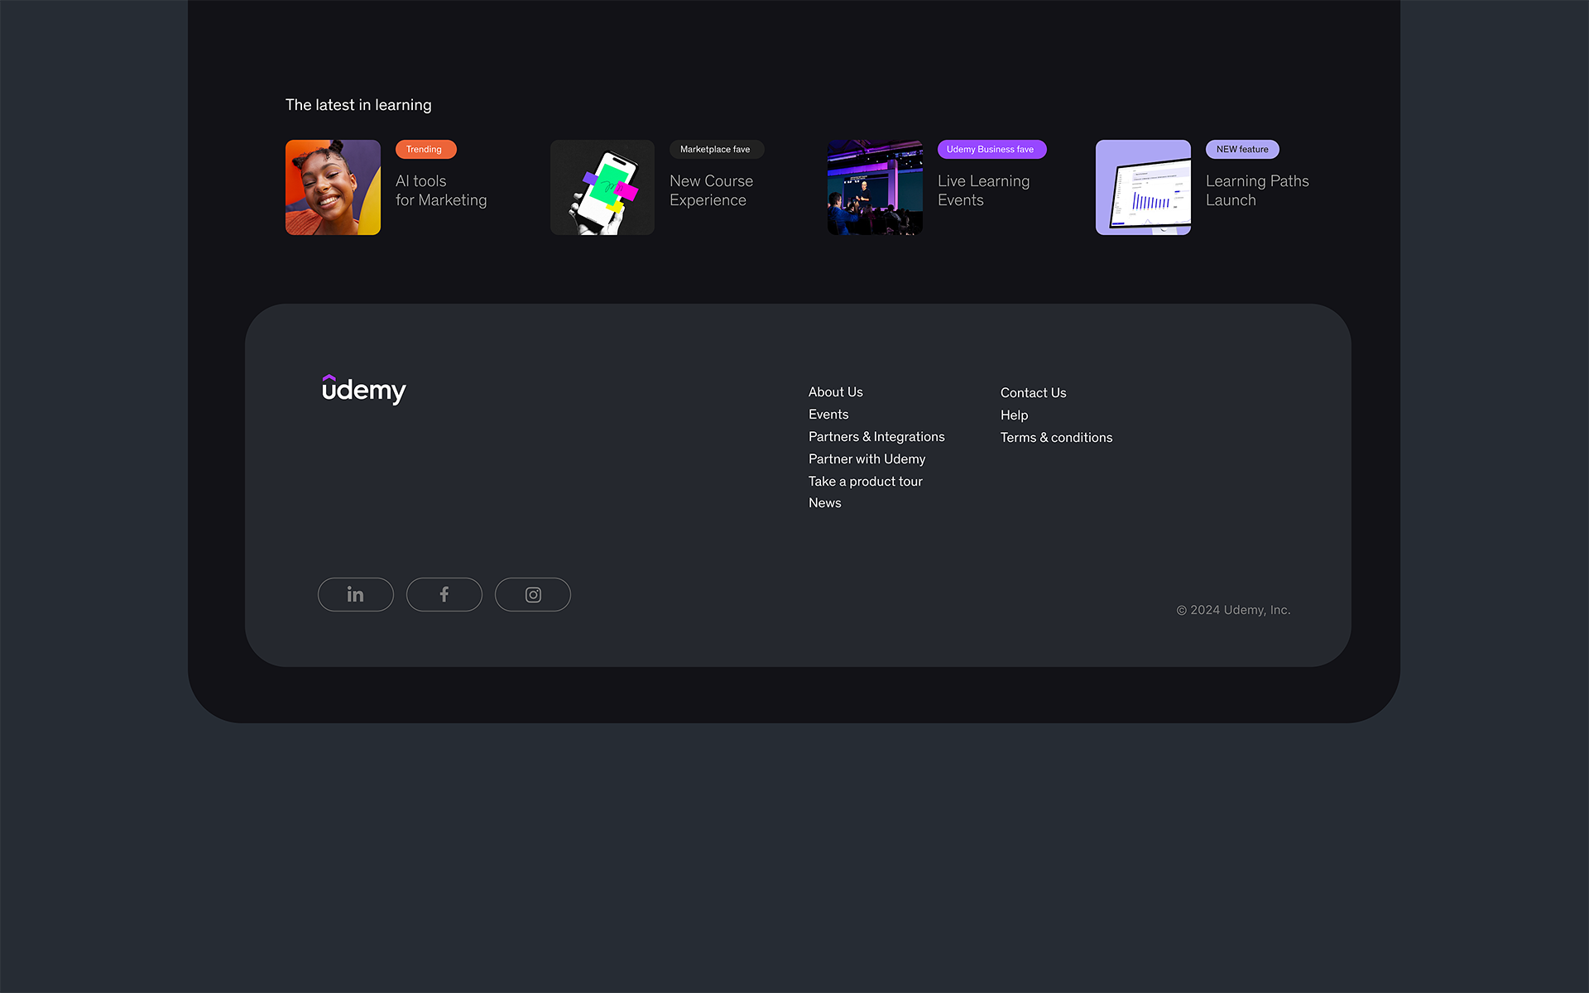This screenshot has height=993, width=1589.
Task: Go to the Events footer link
Action: (x=828, y=415)
